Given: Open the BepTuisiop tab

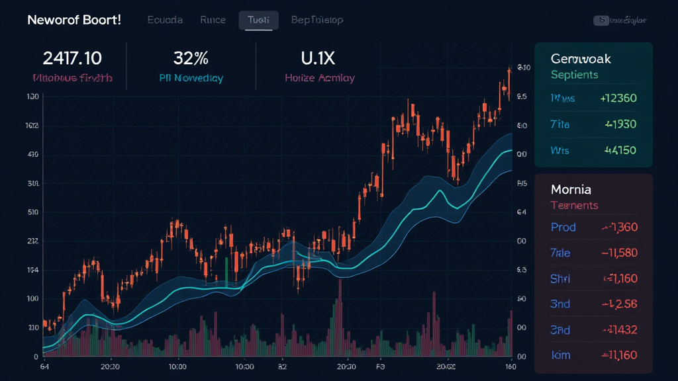Looking at the screenshot, I should pyautogui.click(x=317, y=20).
